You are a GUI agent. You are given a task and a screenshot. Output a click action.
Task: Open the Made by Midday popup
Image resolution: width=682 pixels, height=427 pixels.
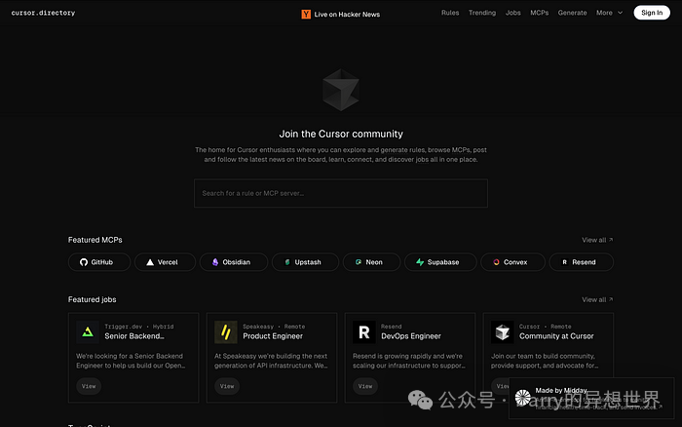591,399
